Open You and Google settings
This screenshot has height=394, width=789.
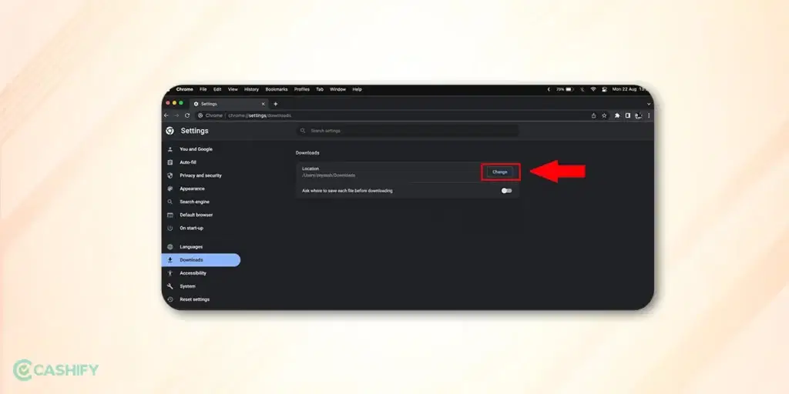coord(196,149)
